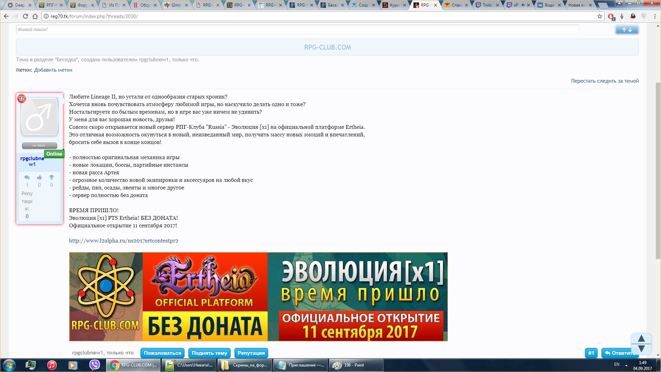Image resolution: width=661 pixels, height=372 pixels.
Task: Click the TC topic-starter badge on avatar
Action: pos(22,99)
